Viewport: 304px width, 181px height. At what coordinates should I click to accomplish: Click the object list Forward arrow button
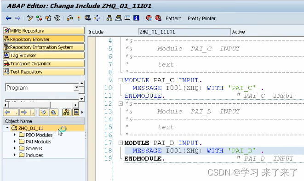[24, 112]
